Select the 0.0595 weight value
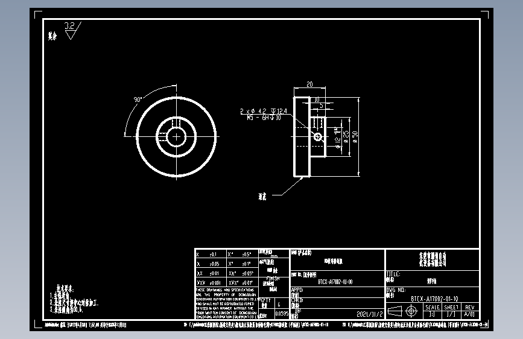The width and height of the screenshot is (523, 339). 282,314
